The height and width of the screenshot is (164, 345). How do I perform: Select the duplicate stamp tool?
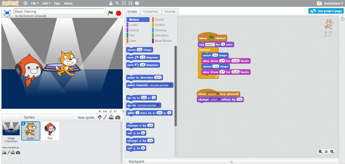(111, 3)
